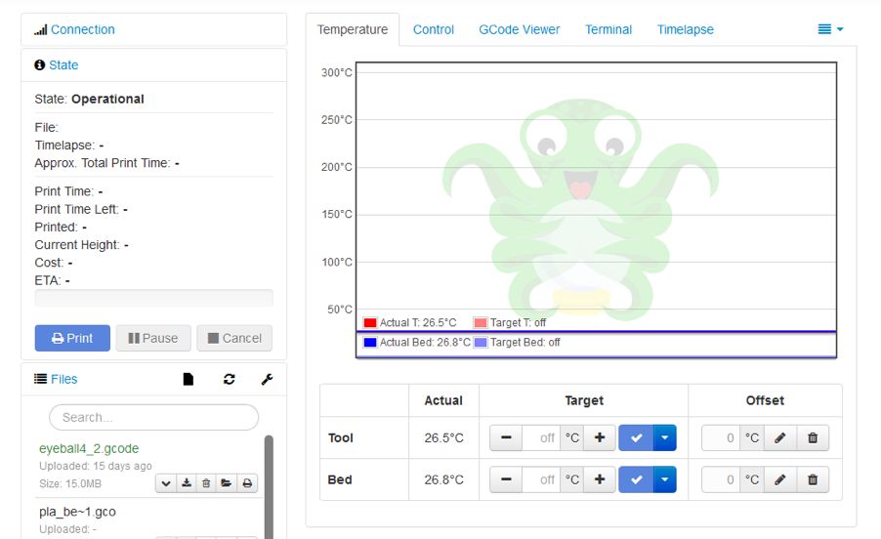Collapse the State panel heading
The width and height of the screenshot is (881, 539).
tap(63, 65)
